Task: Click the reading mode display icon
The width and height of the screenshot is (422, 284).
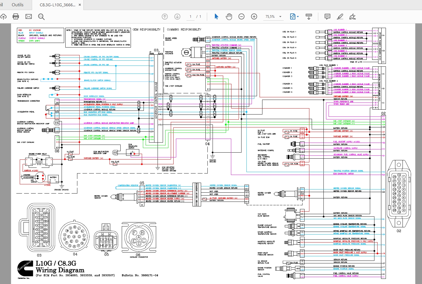Action: [309, 16]
